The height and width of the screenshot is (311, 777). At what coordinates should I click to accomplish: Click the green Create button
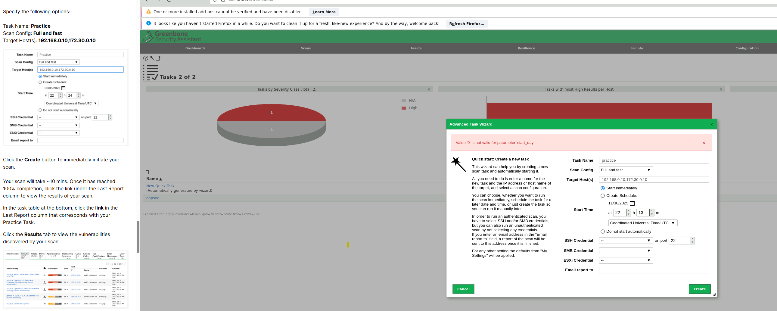click(x=699, y=289)
